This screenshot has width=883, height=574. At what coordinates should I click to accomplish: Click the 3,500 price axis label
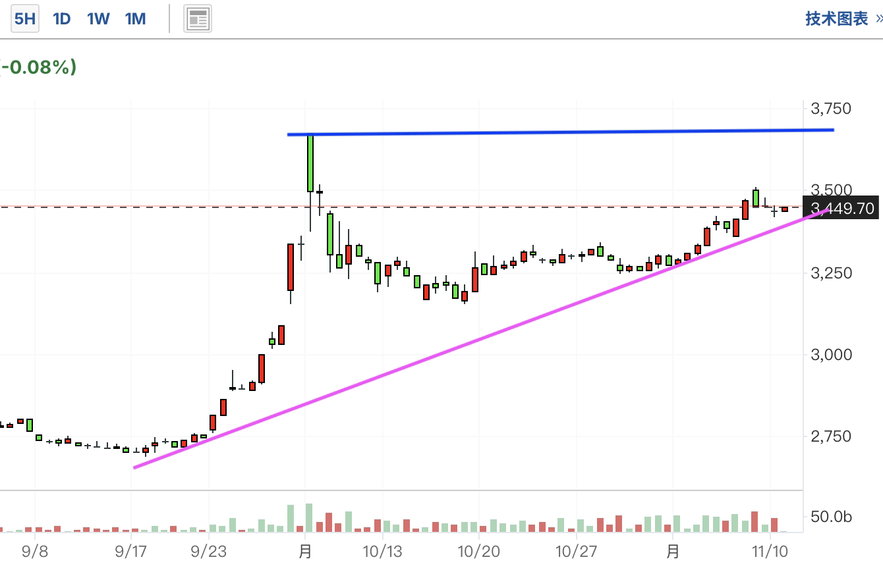831,190
